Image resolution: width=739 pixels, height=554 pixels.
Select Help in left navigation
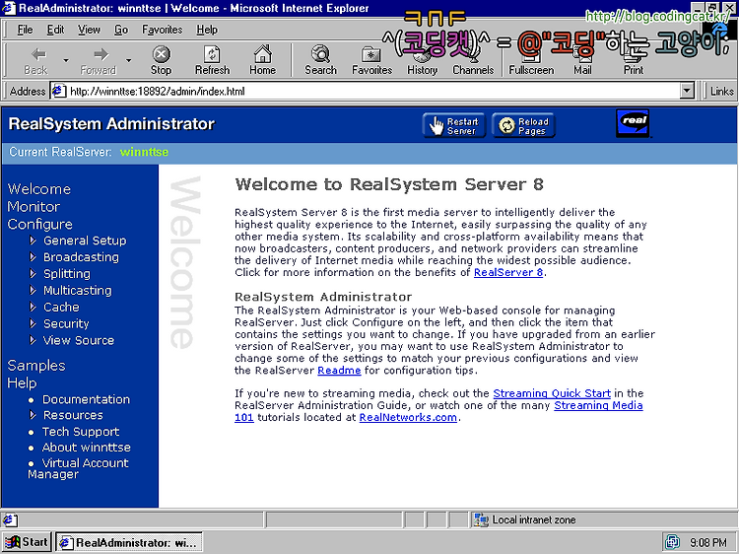(22, 382)
